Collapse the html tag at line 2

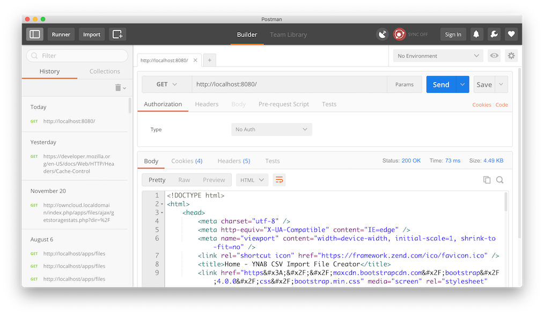(x=161, y=204)
